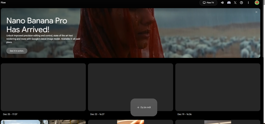The height and width of the screenshot is (124, 265).
Task: Dismiss the Nano Banana Pro banner
Action: tap(256, 12)
